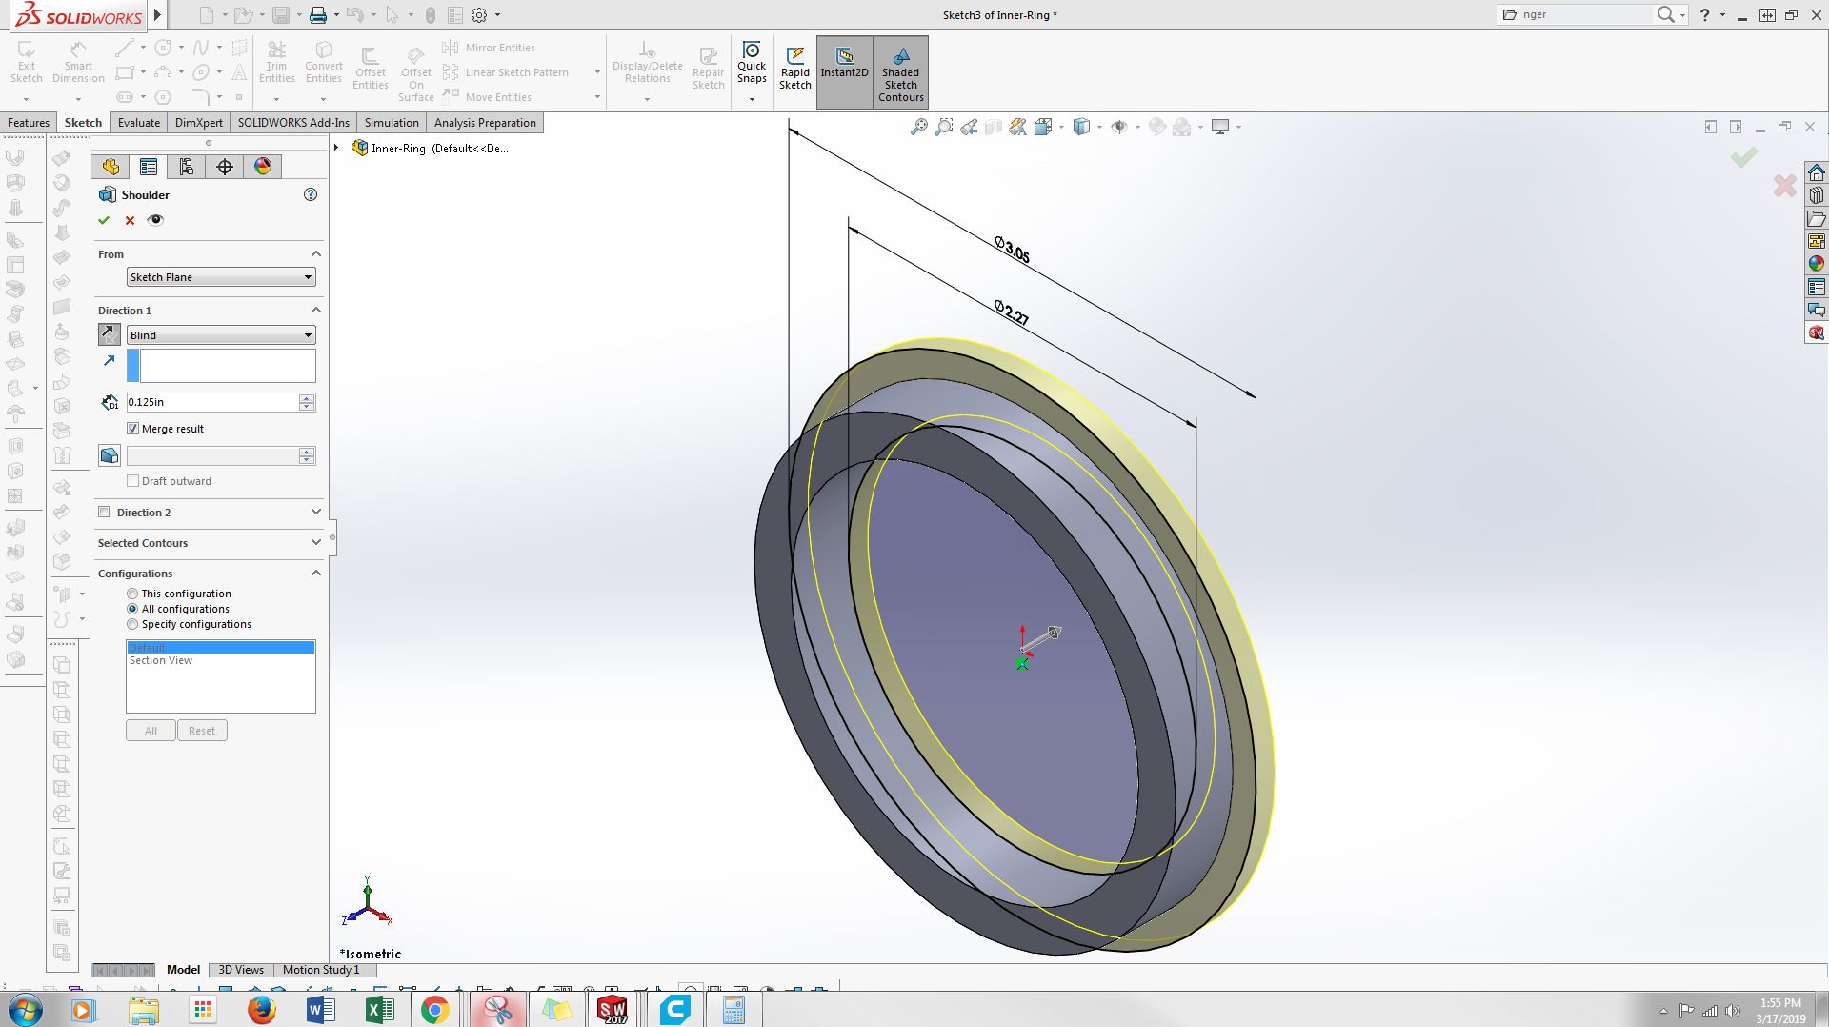This screenshot has height=1027, width=1829.
Task: Open the Design Library task pane
Action: (1817, 195)
